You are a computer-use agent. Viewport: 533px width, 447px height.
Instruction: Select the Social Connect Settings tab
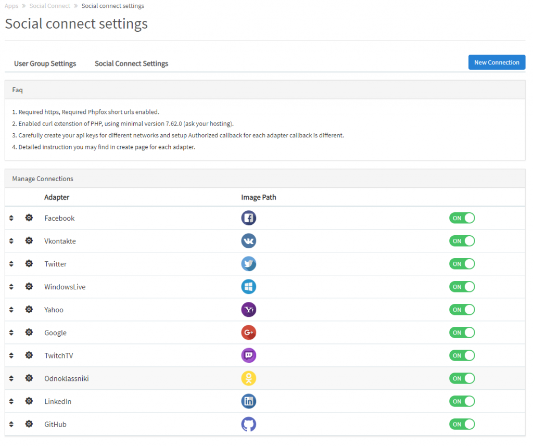pyautogui.click(x=131, y=63)
